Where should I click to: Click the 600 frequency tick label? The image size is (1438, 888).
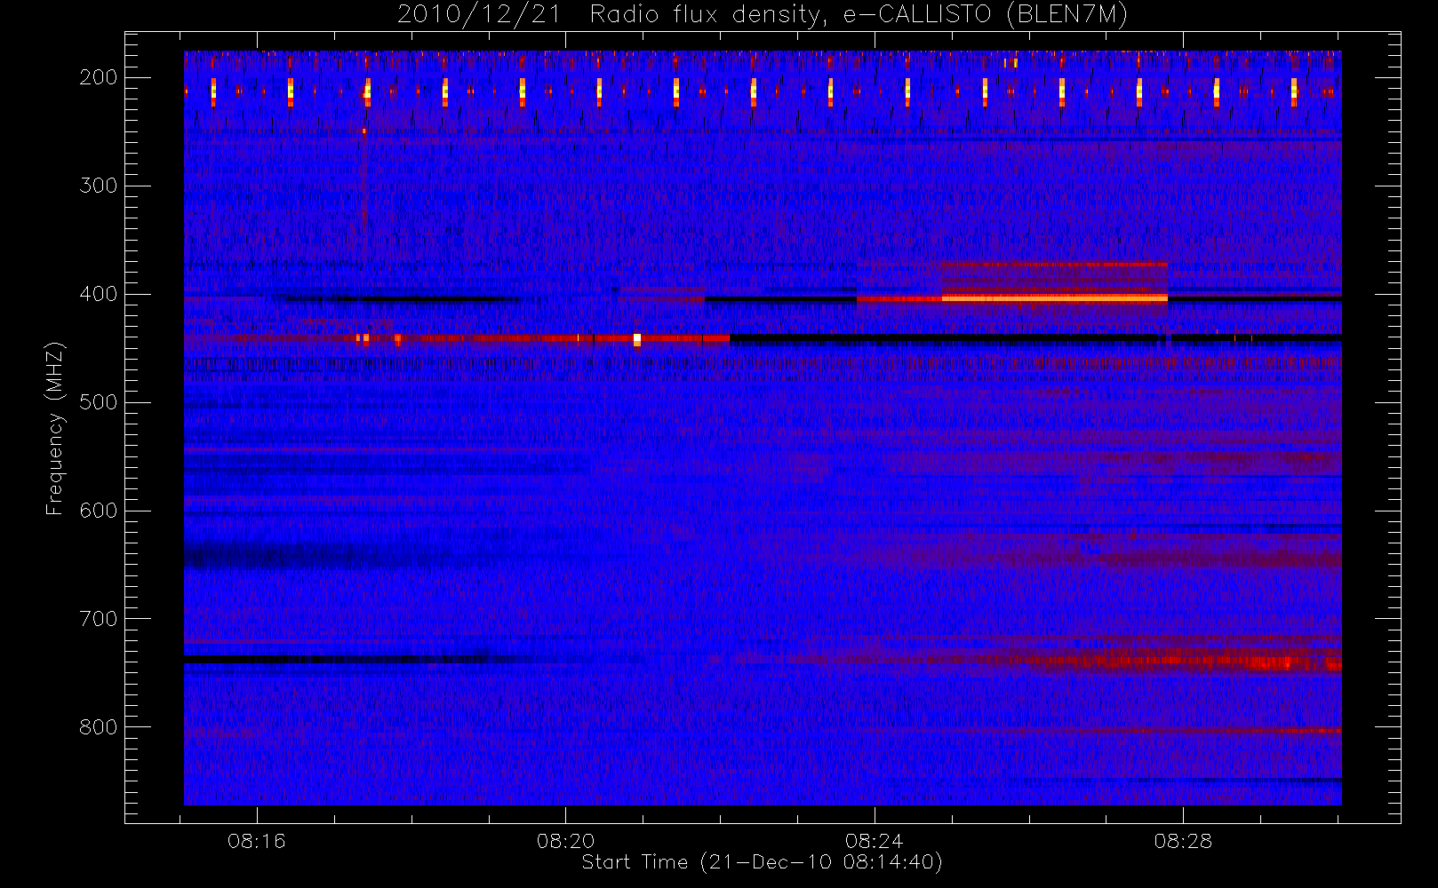coord(99,511)
